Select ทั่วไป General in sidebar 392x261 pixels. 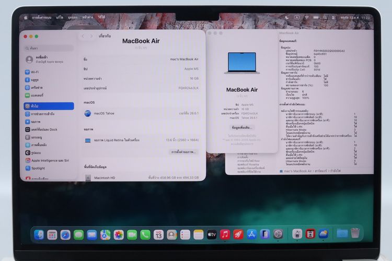pyautogui.click(x=49, y=106)
